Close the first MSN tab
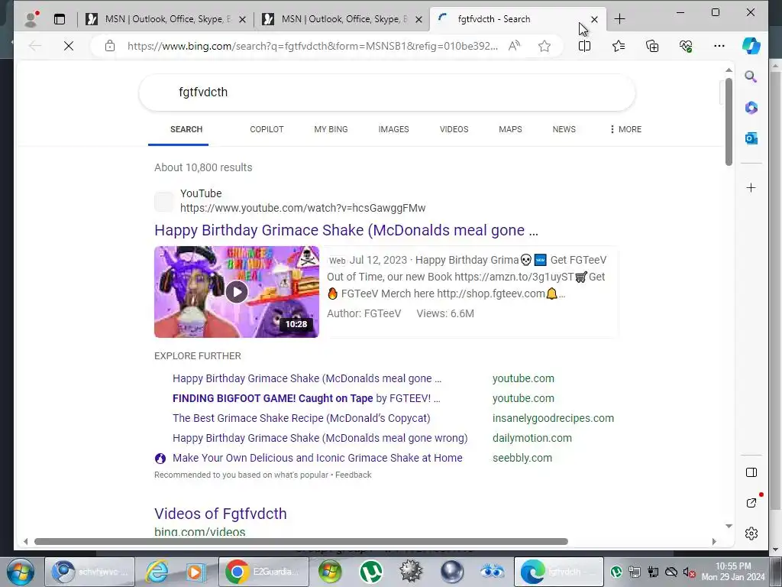This screenshot has width=782, height=587. pos(242,19)
